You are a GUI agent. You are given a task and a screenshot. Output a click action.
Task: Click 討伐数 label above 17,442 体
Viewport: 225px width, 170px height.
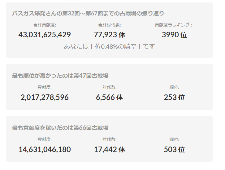point(109,140)
